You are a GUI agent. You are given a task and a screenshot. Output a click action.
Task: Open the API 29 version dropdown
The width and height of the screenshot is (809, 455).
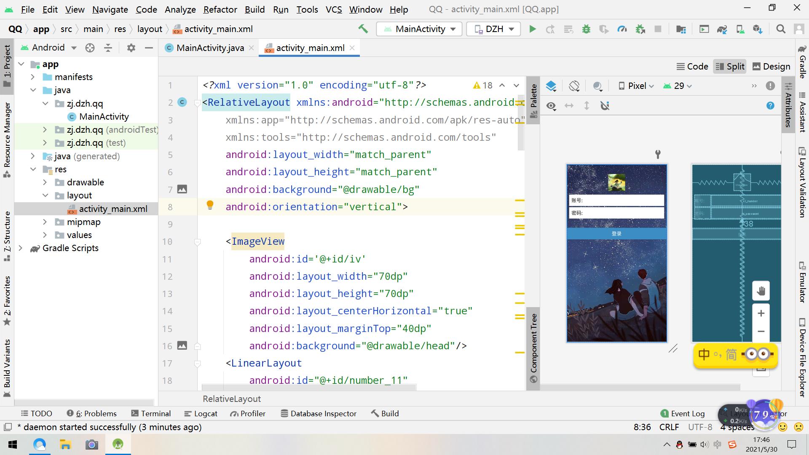pyautogui.click(x=678, y=86)
